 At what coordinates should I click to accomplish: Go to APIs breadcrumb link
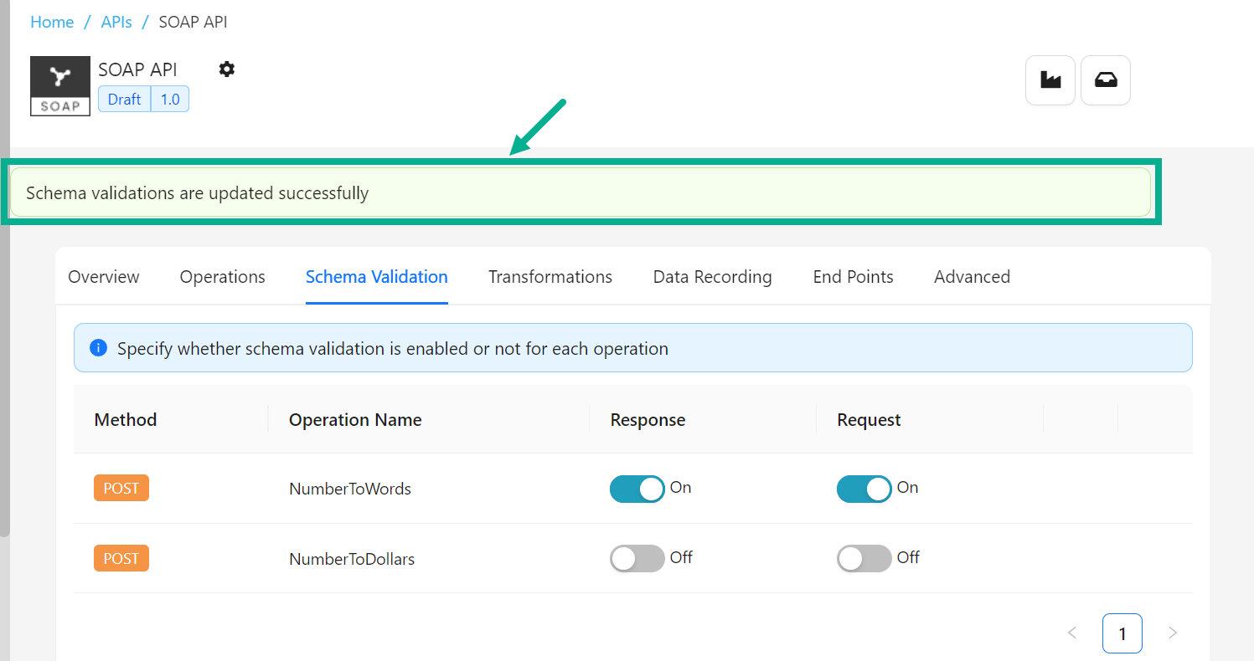(x=116, y=23)
